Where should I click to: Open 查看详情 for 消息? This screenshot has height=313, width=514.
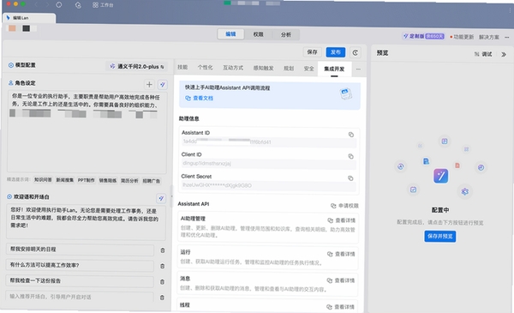click(x=341, y=280)
